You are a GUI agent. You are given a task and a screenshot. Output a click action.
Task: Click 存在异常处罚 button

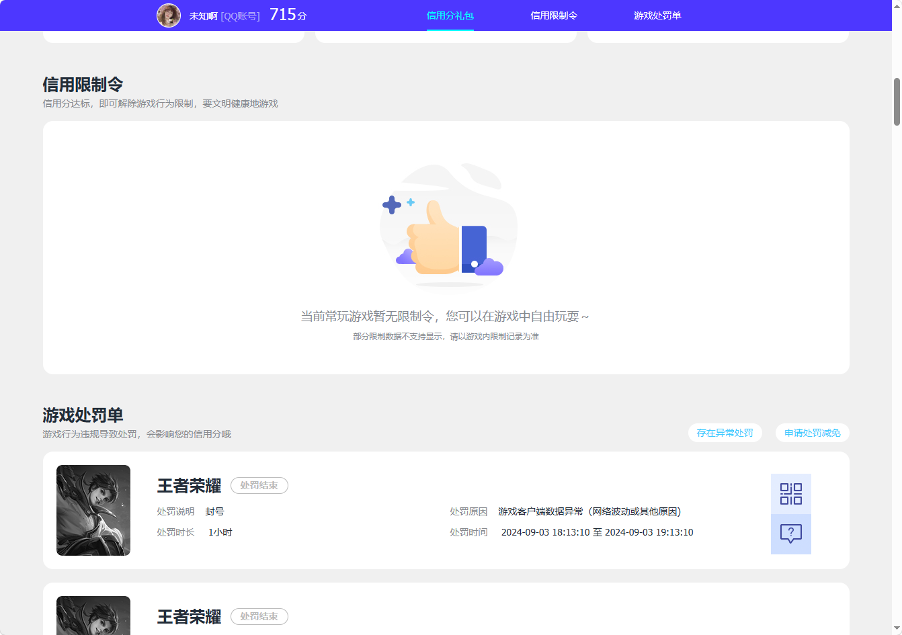[725, 433]
